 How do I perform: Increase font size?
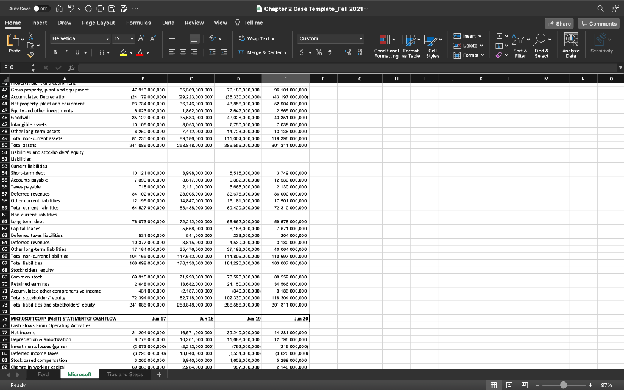(x=141, y=38)
